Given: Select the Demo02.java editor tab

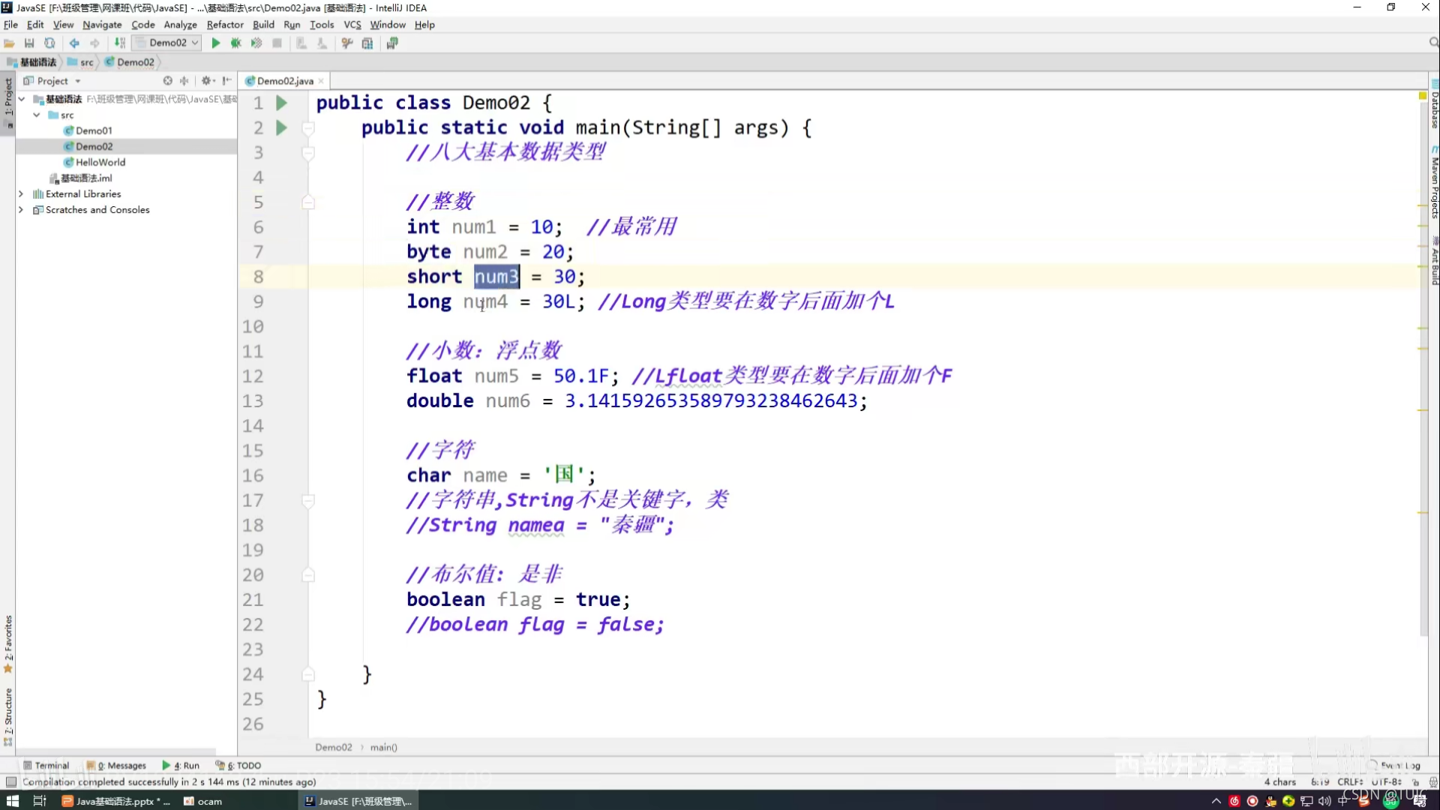Looking at the screenshot, I should 285,80.
